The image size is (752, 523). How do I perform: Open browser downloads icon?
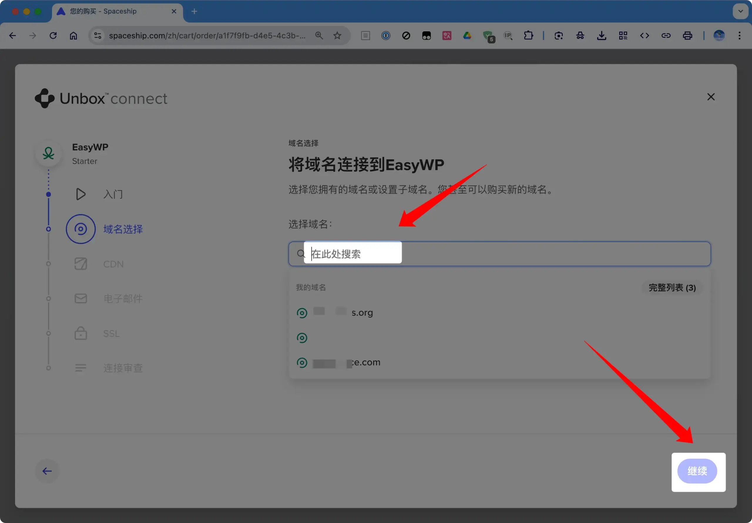tap(601, 35)
